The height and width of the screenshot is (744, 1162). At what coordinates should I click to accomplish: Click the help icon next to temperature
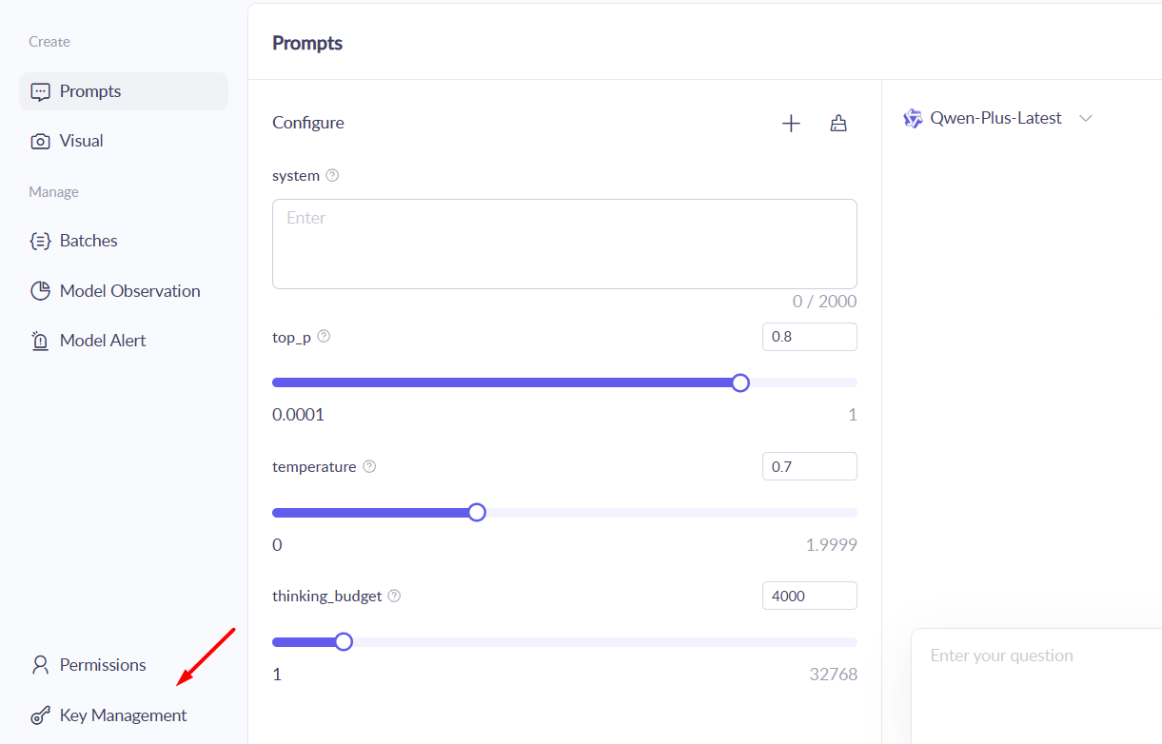tap(369, 467)
